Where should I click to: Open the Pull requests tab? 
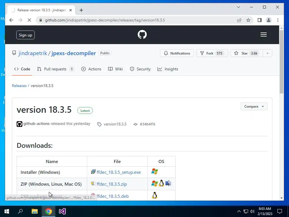click(x=56, y=69)
